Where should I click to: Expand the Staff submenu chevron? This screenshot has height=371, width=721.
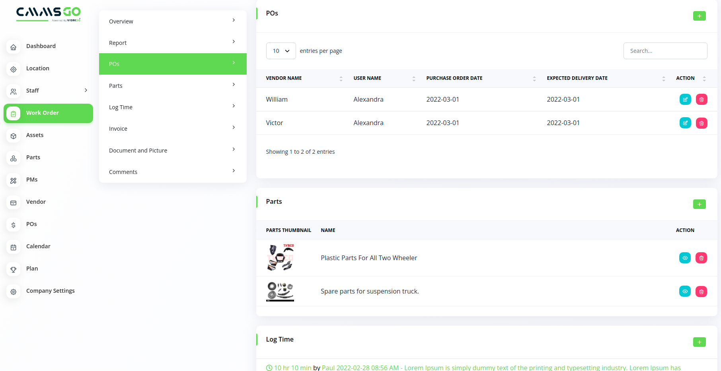click(x=86, y=91)
